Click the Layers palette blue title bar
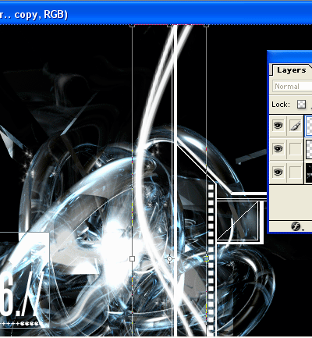 point(290,56)
